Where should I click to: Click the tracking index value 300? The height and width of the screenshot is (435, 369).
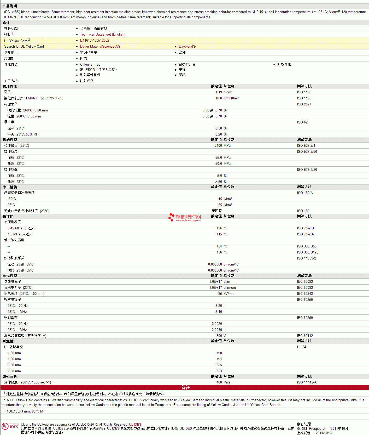tap(219, 336)
